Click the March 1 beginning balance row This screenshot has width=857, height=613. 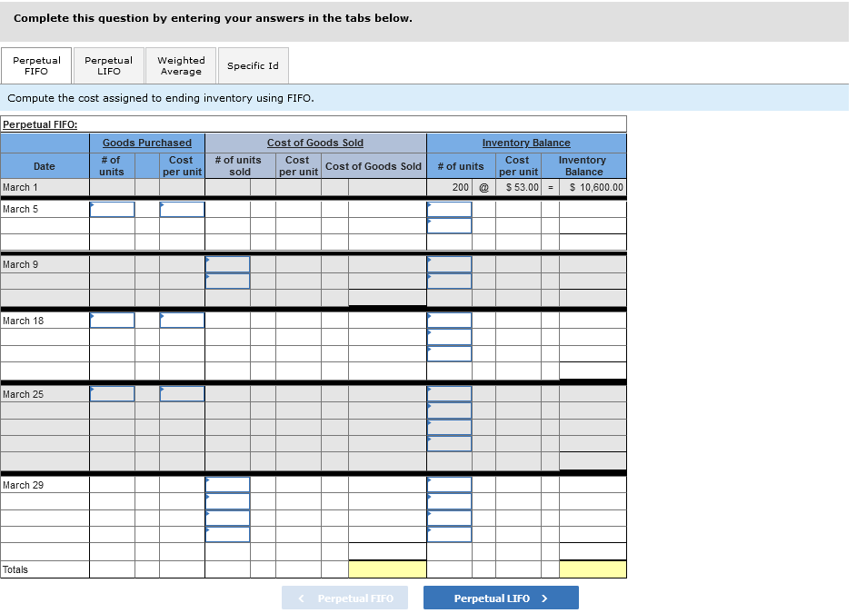[45, 187]
